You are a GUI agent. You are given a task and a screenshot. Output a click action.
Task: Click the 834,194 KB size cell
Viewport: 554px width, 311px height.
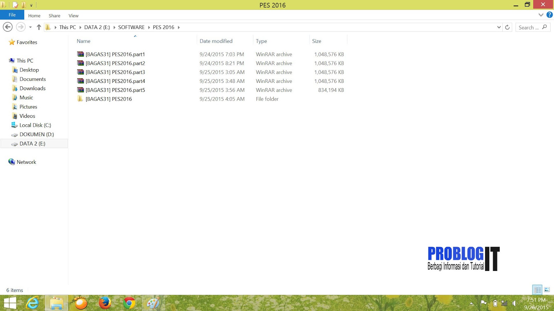[331, 90]
